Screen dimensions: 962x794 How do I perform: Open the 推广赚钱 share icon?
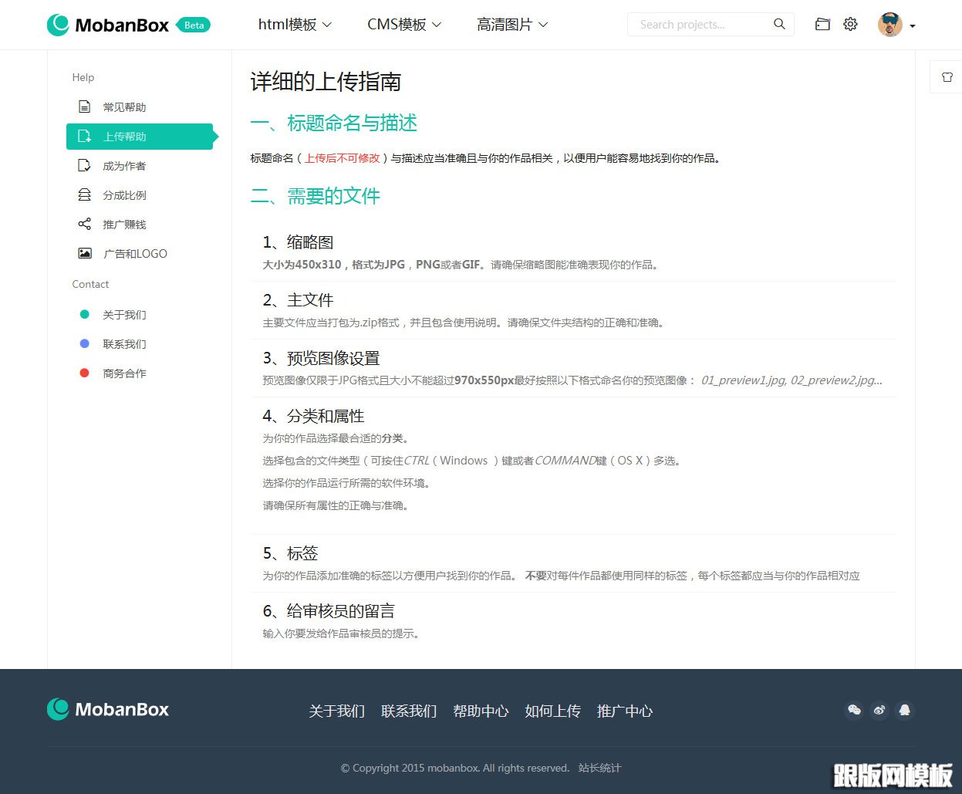[x=84, y=224]
